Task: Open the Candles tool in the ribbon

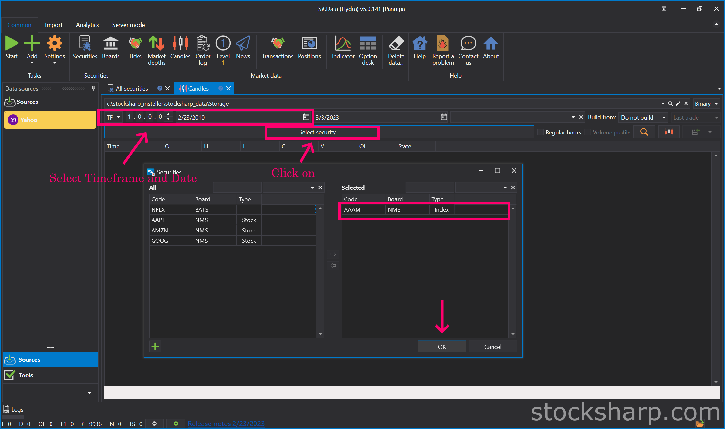Action: pos(180,48)
